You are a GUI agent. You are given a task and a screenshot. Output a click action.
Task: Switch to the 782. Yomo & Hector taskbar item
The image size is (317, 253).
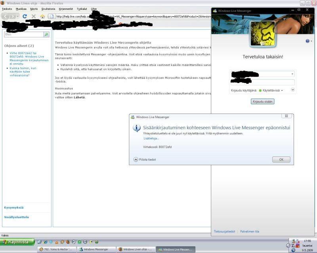[x=57, y=249]
